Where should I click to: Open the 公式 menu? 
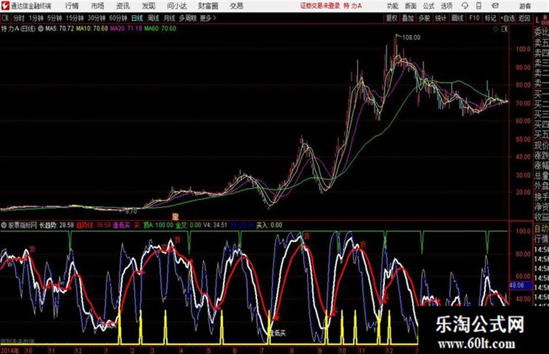tap(428, 6)
